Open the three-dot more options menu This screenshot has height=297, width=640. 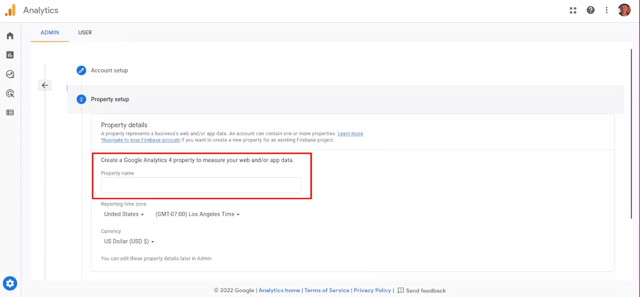606,10
